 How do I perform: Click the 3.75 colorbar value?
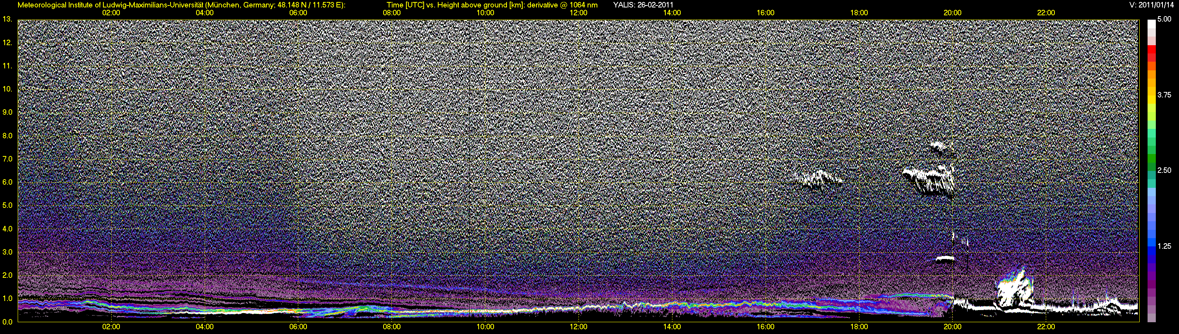[1164, 95]
